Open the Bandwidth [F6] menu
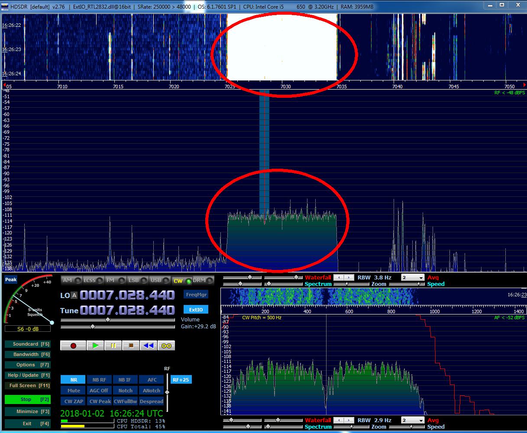Viewport: 527px width, 433px height. 27,354
